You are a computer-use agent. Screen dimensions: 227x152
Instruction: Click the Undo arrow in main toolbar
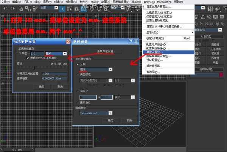tap(5, 9)
